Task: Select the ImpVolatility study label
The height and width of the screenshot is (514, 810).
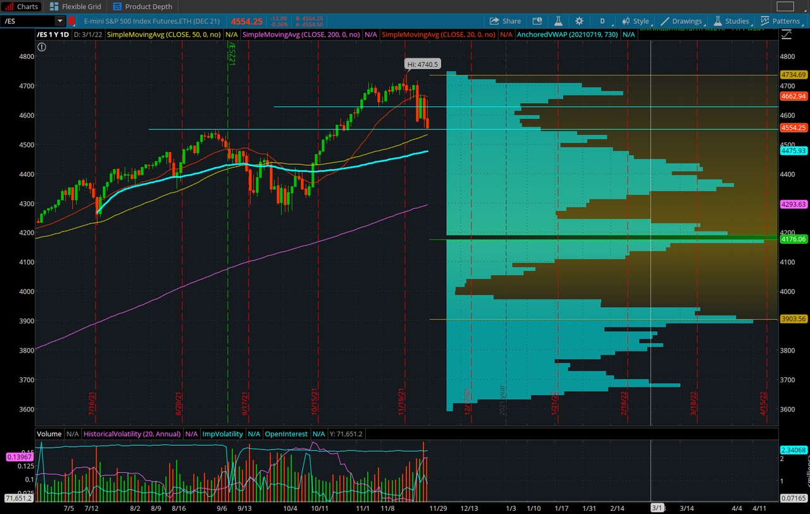Action: click(223, 434)
